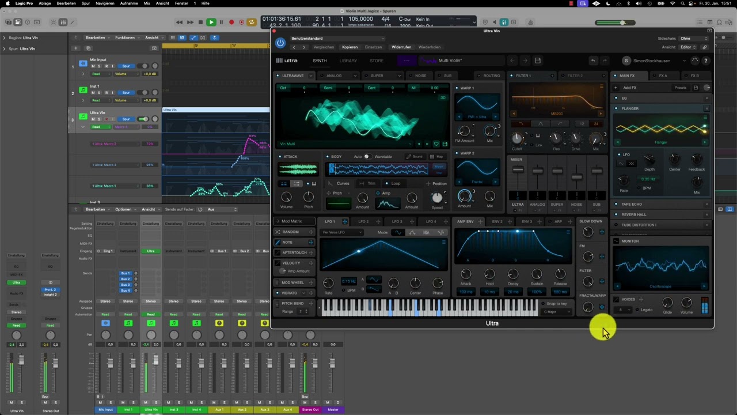Image resolution: width=737 pixels, height=415 pixels.
Task: Adjust the ULTRA mixer fader
Action: (x=518, y=169)
